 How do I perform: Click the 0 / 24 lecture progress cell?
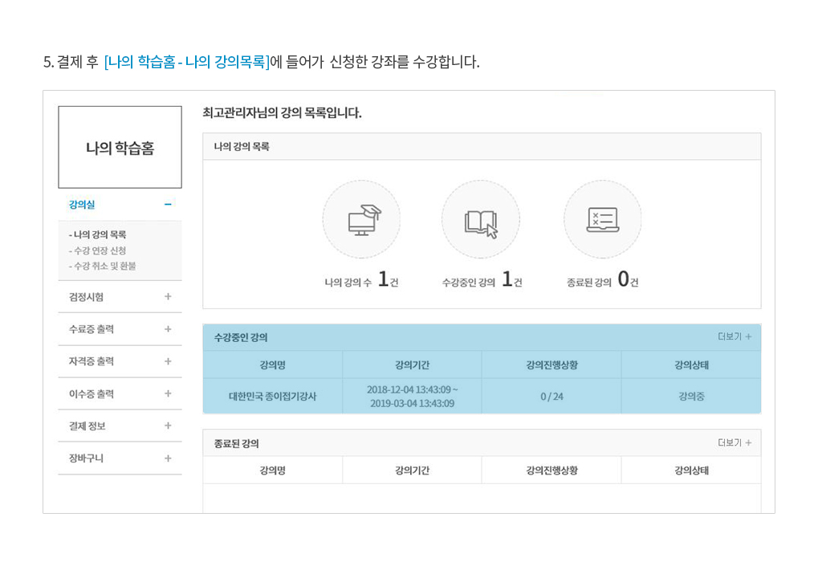coord(551,396)
